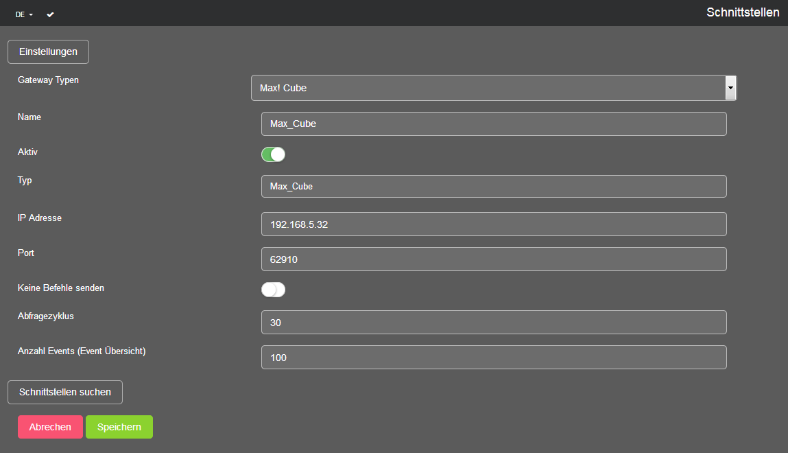Click the Gateway Typen dropdown arrow
The width and height of the screenshot is (788, 453).
730,88
